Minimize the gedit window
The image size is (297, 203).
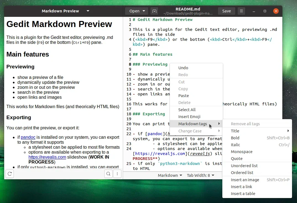point(254,11)
